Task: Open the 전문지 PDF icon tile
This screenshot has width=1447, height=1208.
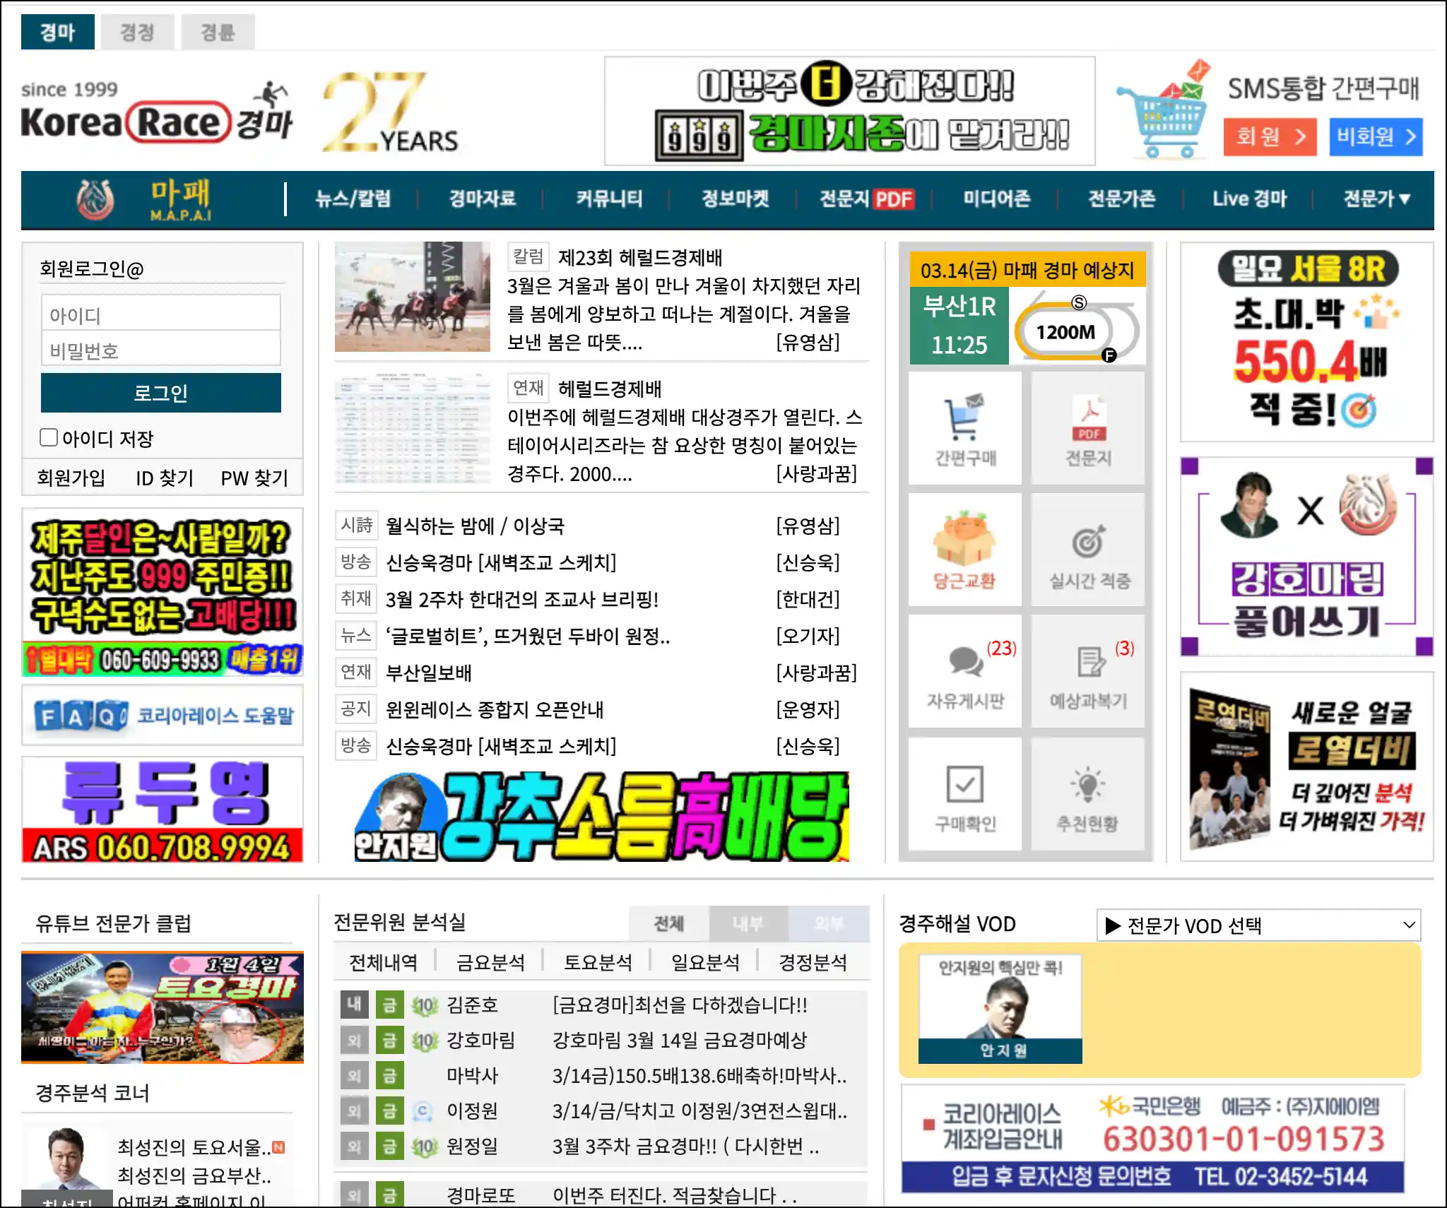Action: coord(1088,429)
